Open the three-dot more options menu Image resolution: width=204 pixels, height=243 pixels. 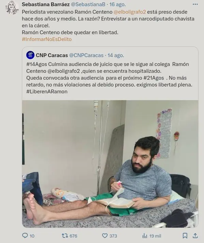tap(195, 4)
